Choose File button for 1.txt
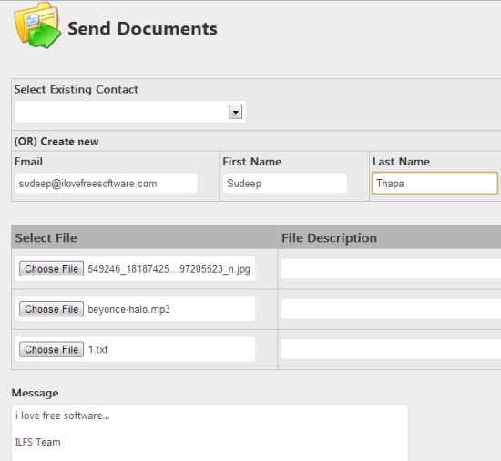501x461 pixels. tap(51, 349)
